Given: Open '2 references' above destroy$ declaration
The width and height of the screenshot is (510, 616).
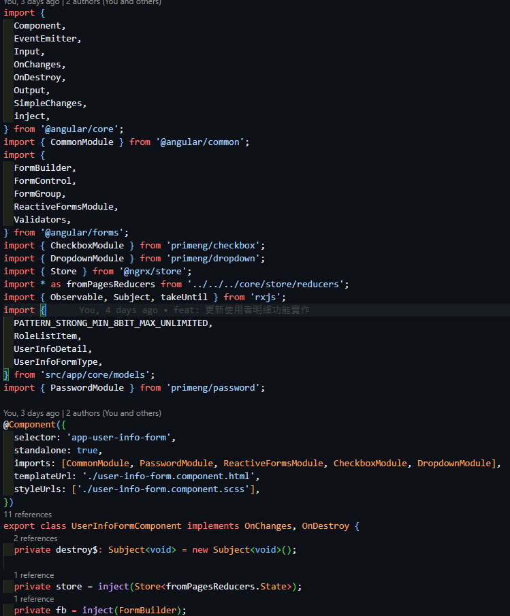Looking at the screenshot, I should click(35, 538).
